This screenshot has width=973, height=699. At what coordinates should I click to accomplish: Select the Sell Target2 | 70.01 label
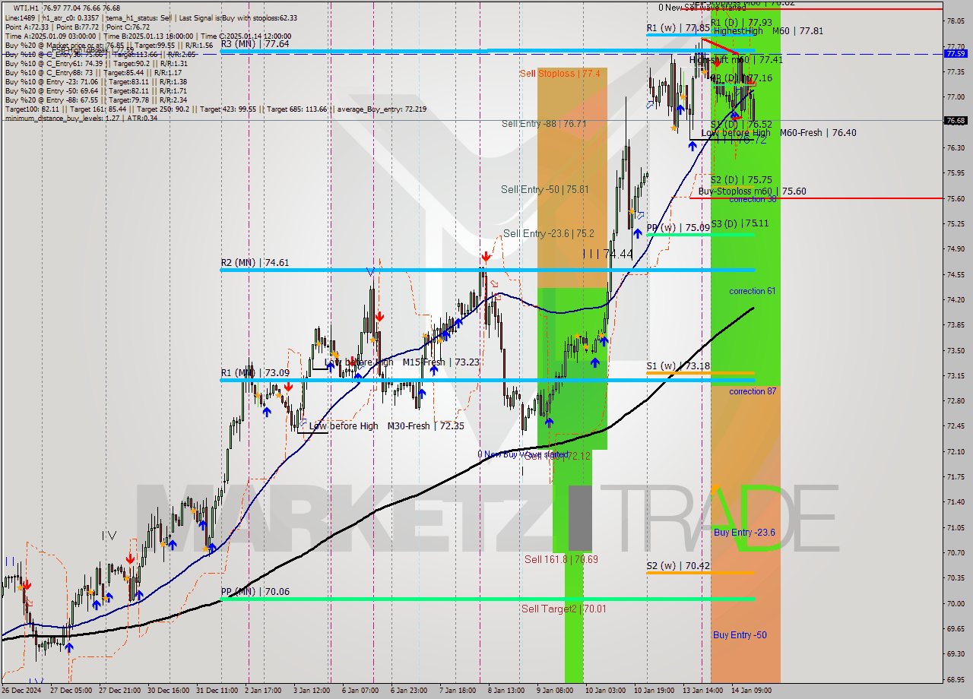(x=563, y=609)
